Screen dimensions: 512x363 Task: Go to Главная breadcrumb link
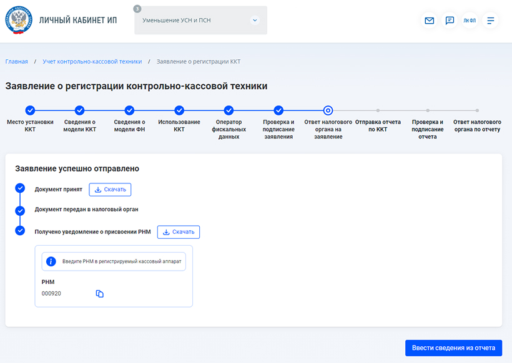[x=17, y=62]
